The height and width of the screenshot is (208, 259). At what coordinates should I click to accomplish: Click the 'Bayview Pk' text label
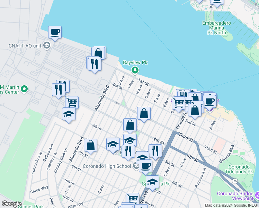point(135,63)
